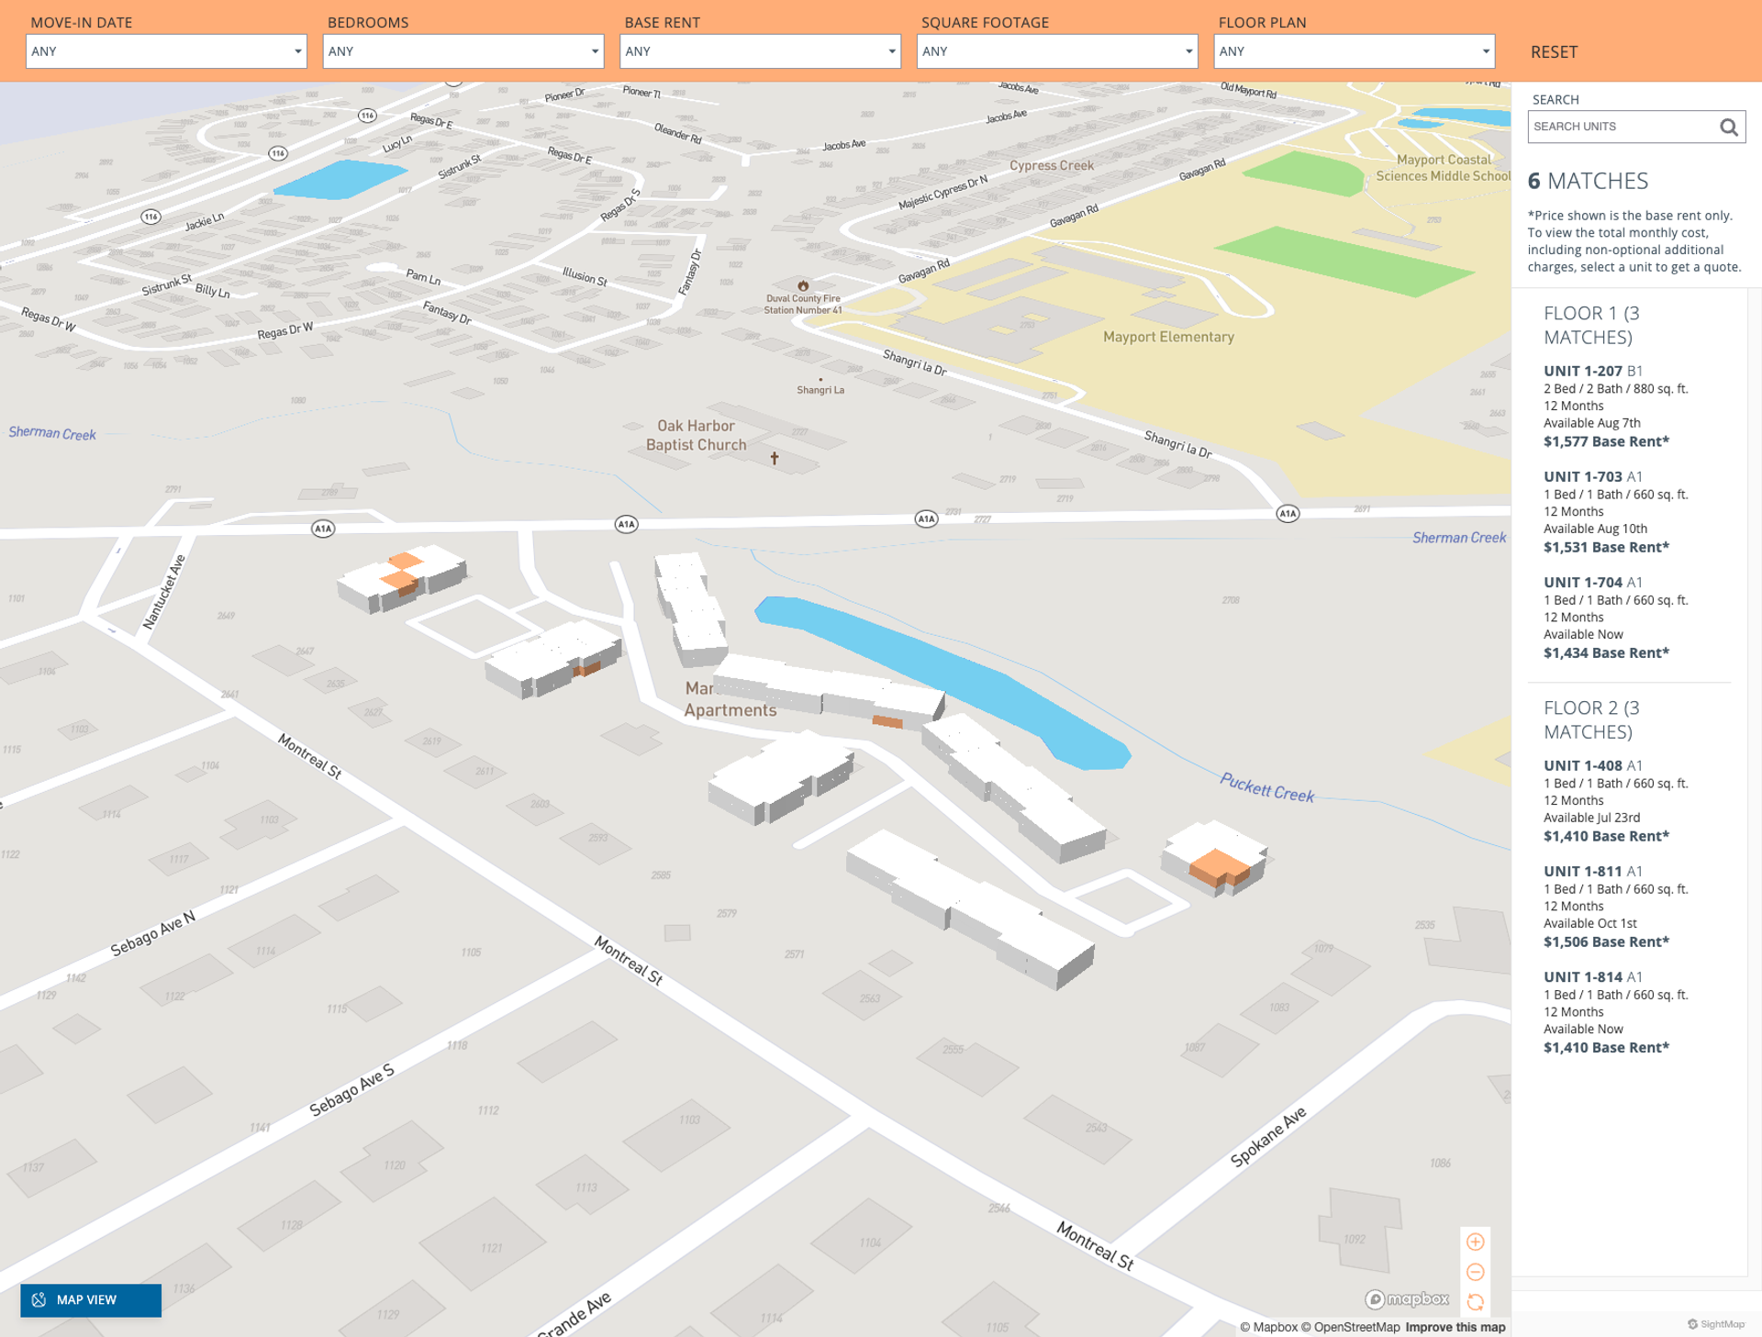The height and width of the screenshot is (1337, 1762).
Task: Click the Oak Harbor Baptist Church cross marker
Action: [775, 458]
